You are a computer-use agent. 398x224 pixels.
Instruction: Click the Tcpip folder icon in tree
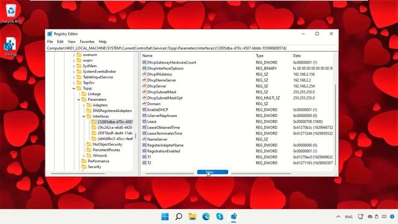click(x=79, y=88)
